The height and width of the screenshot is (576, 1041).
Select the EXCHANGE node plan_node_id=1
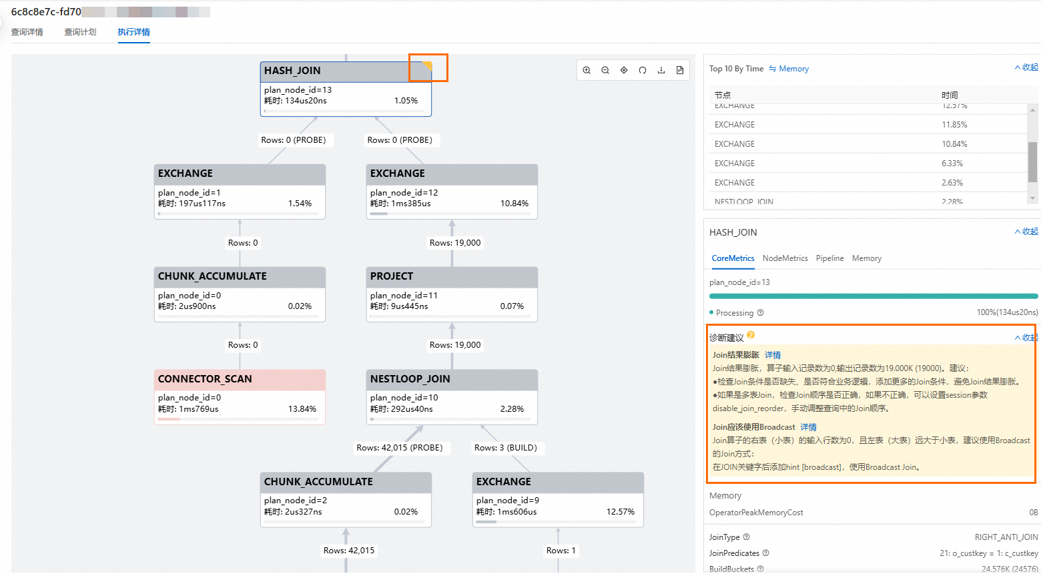[x=240, y=192]
